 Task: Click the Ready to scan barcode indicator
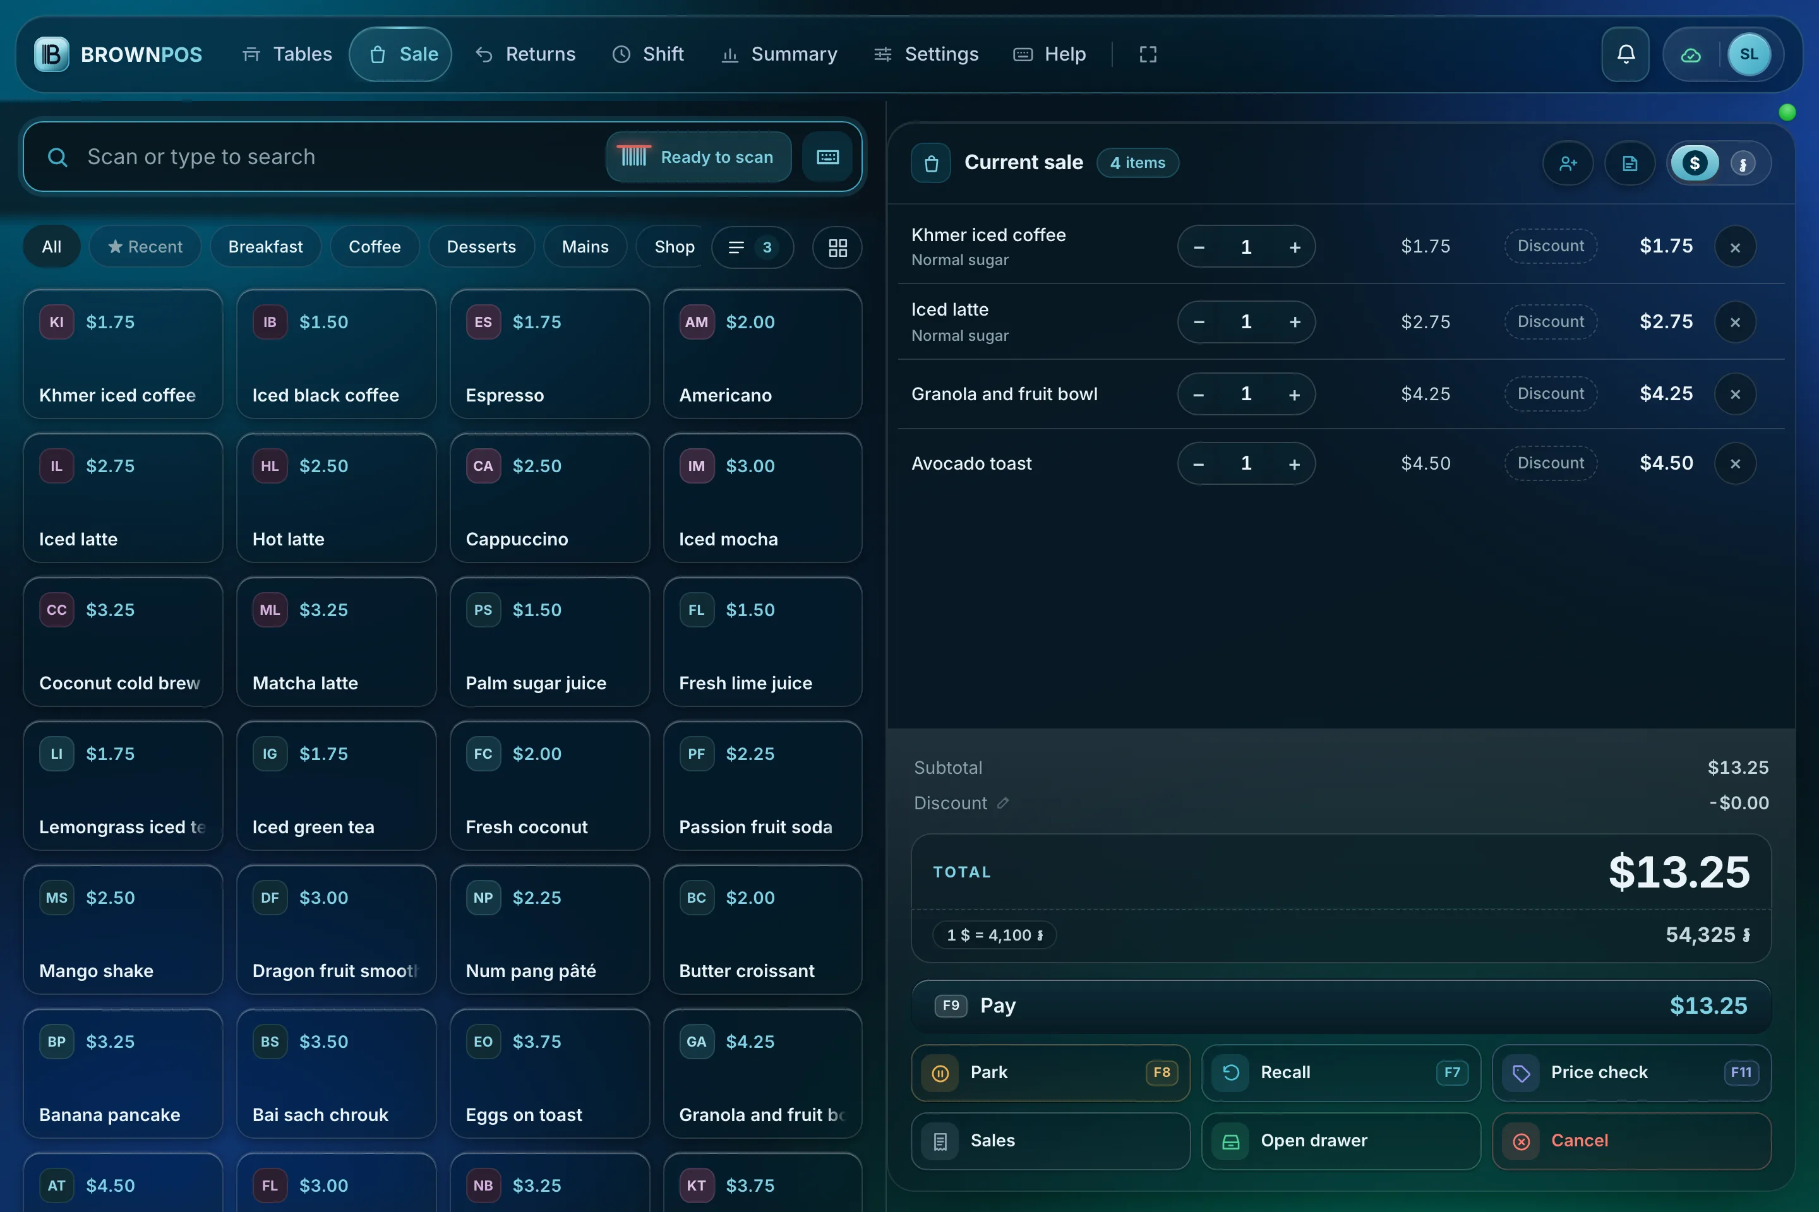(699, 157)
